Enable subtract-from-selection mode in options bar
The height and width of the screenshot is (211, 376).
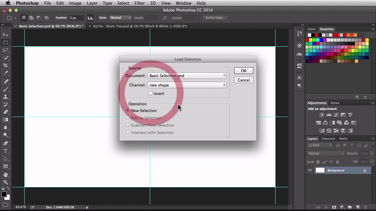(39, 18)
